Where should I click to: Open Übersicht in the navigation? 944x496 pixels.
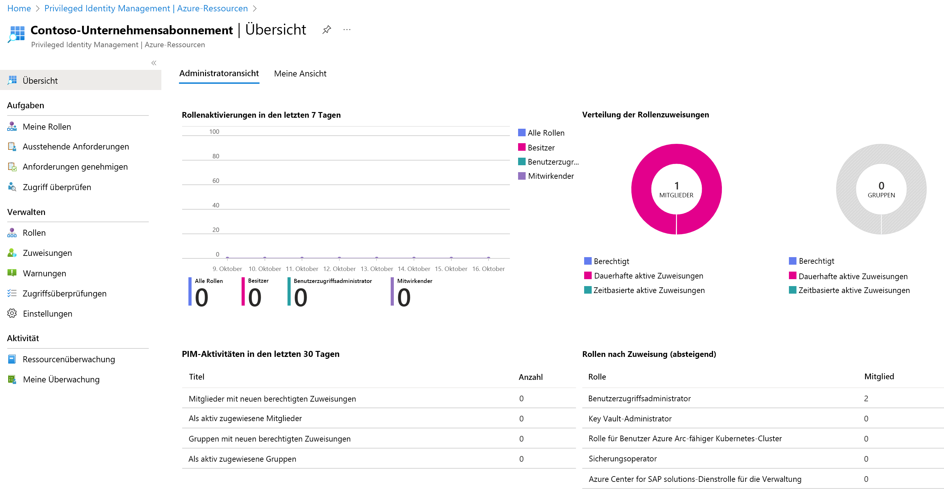coord(81,80)
